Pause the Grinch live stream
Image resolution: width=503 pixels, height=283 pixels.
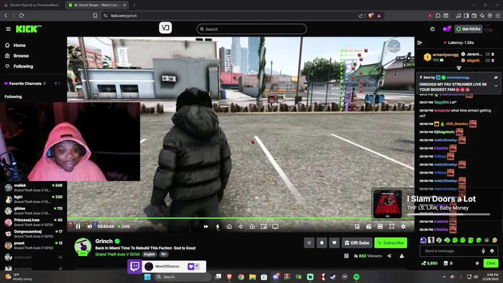(78, 226)
